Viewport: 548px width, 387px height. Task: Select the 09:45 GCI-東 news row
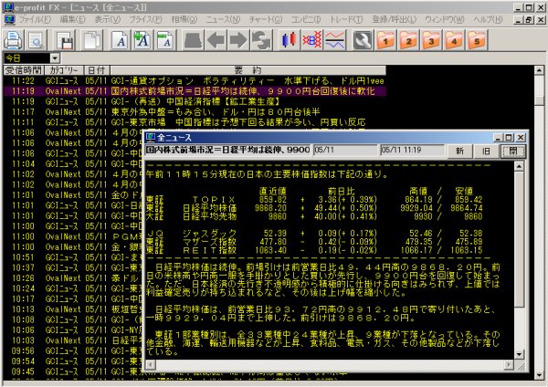(73, 371)
